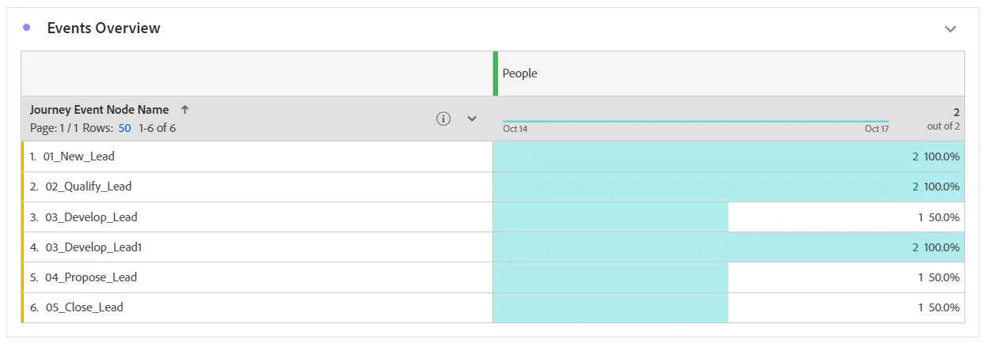The height and width of the screenshot is (358, 1000).
Task: Click the 04_Propose_Lead value 1 50.0%
Action: coord(939,277)
